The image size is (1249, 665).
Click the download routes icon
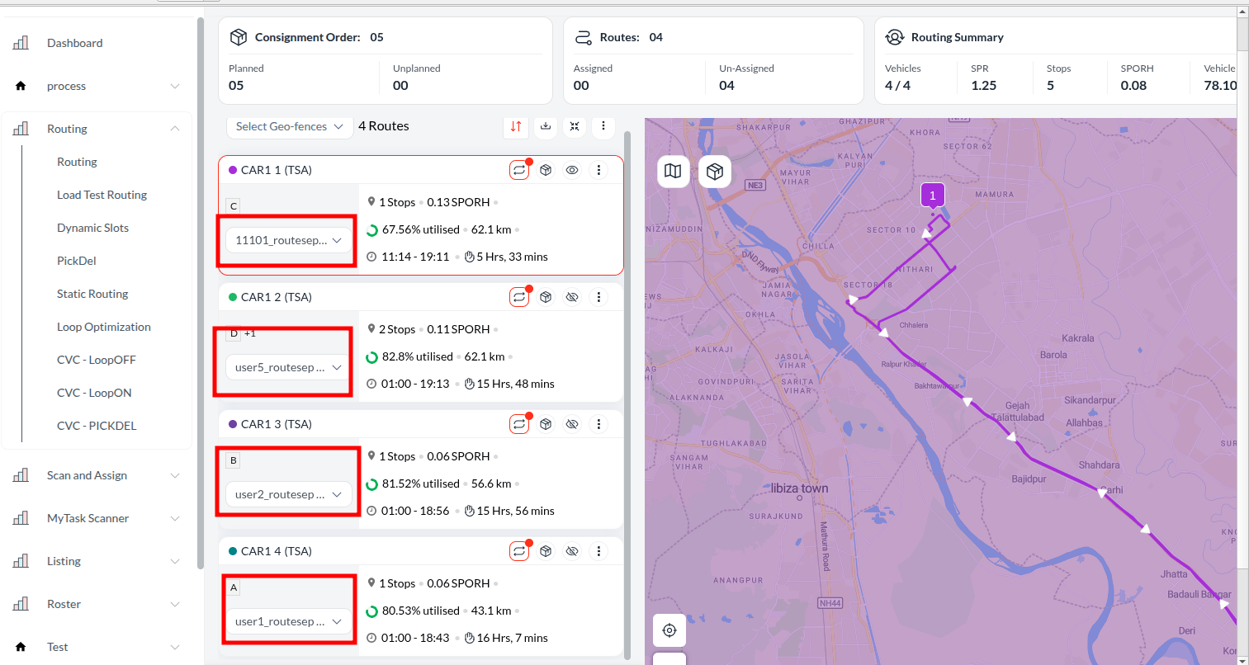coord(546,126)
